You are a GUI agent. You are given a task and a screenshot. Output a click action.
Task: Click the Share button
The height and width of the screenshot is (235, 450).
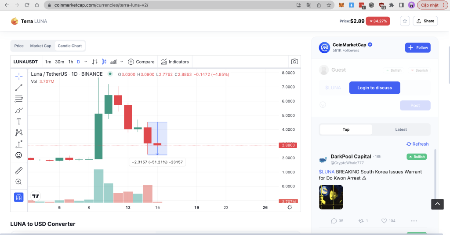425,21
